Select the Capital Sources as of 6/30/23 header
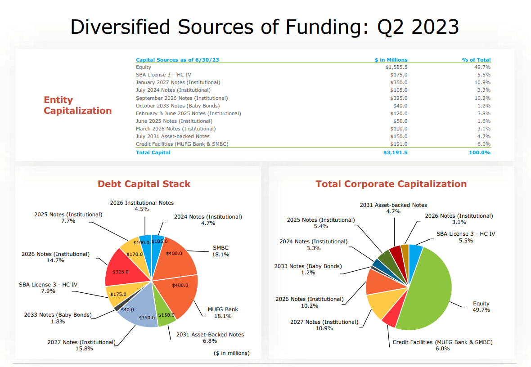 point(177,59)
